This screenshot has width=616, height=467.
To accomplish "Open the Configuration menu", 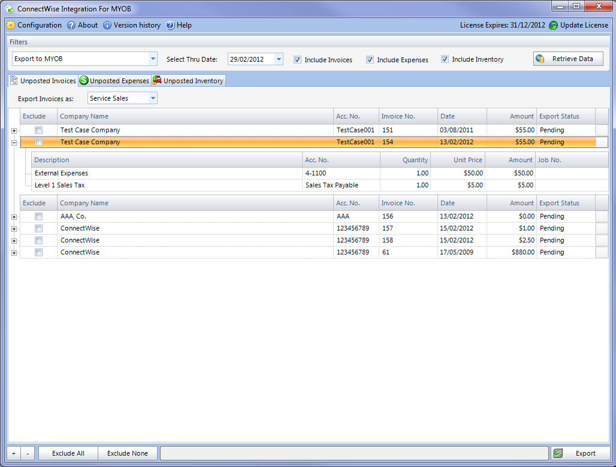I will point(34,25).
